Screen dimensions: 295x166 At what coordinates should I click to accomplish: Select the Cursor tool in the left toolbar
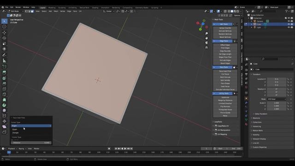coord(4,27)
